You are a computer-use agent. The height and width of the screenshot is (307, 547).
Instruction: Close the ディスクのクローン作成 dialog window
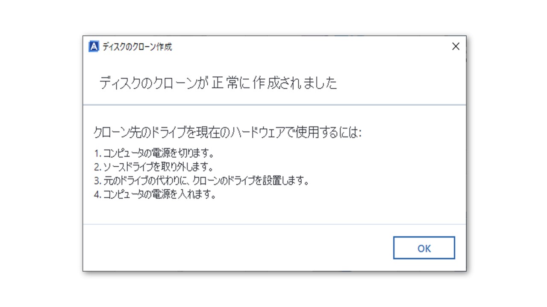point(456,46)
